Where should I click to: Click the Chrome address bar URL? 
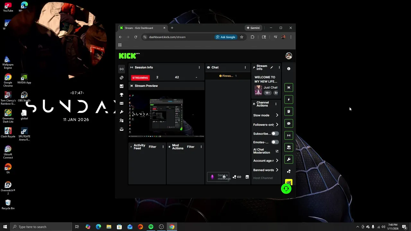(167, 37)
